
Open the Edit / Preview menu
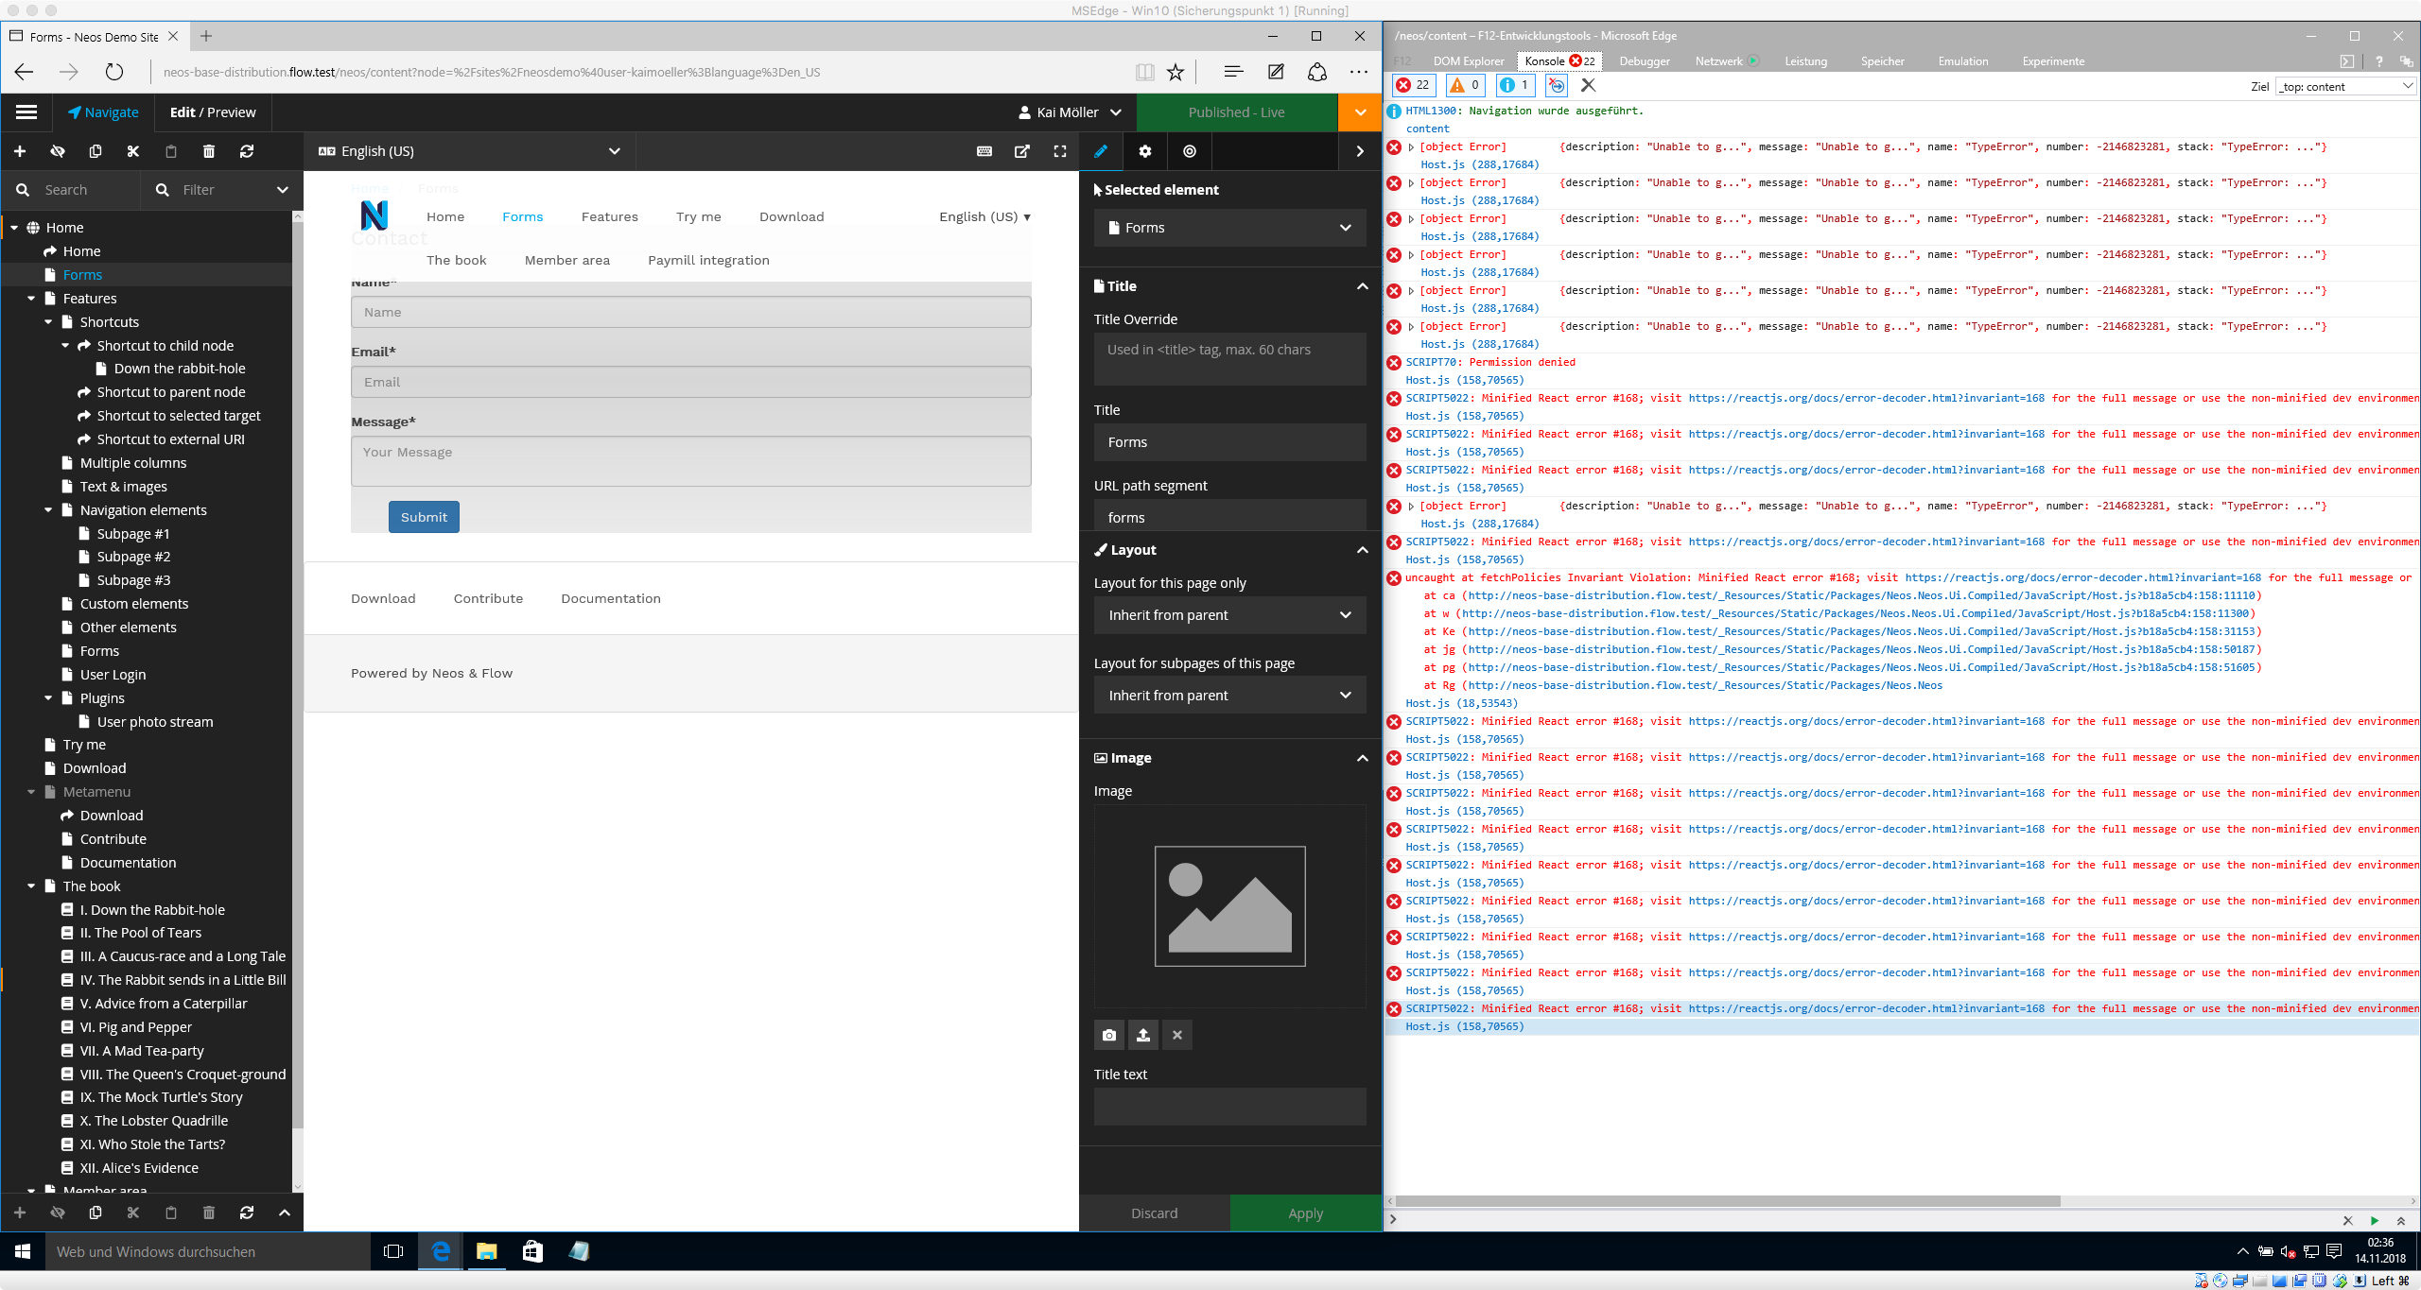point(213,112)
